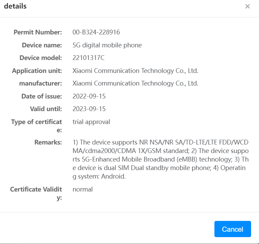Click the Remarks paragraph text

161,159
